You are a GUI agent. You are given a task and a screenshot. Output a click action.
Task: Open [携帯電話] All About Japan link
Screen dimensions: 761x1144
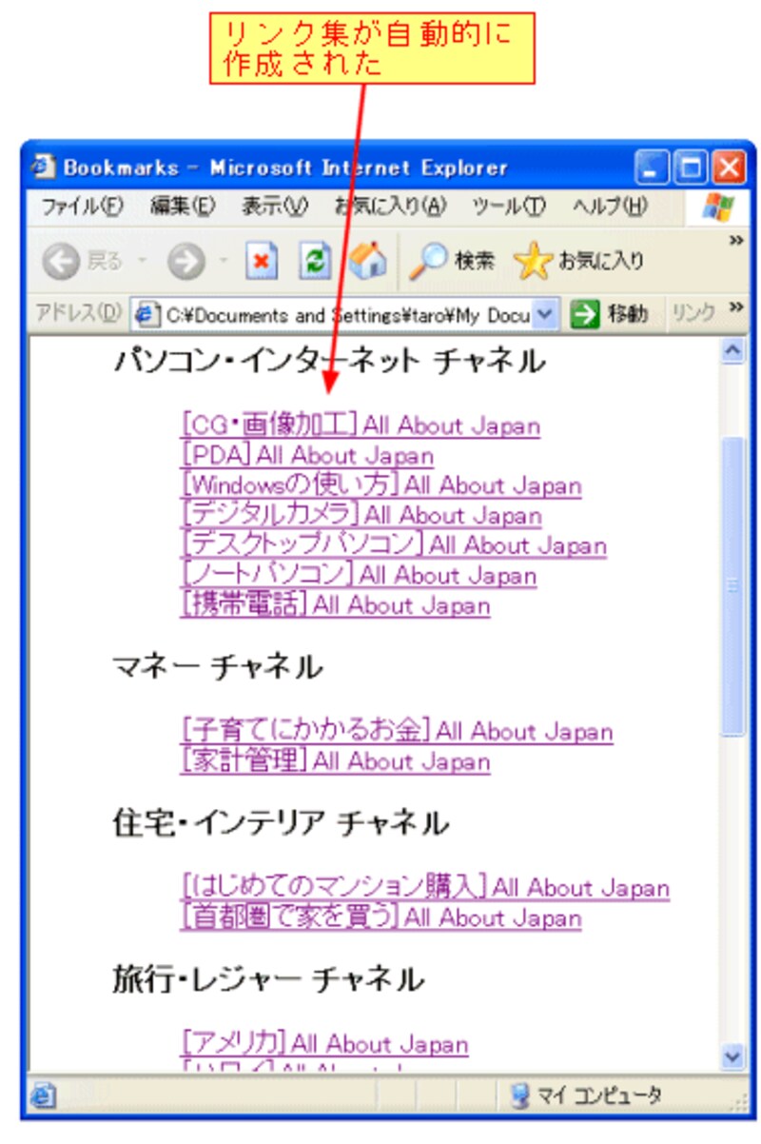(x=336, y=605)
